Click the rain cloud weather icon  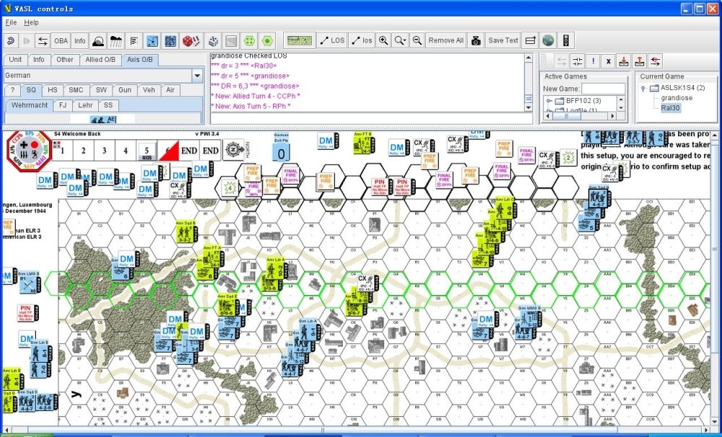pos(116,40)
